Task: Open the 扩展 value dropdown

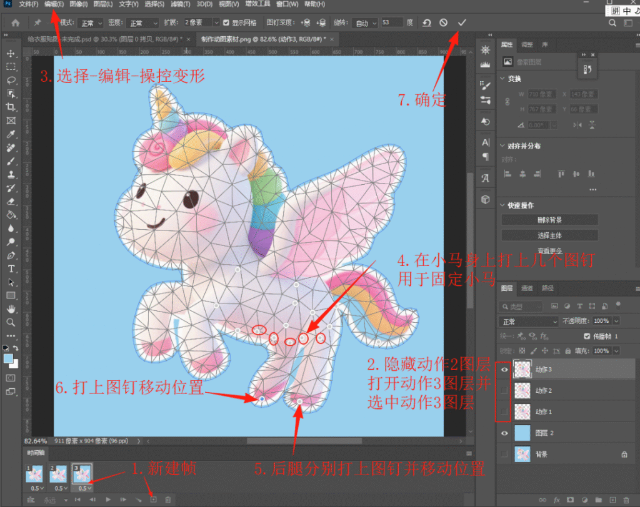Action: (x=216, y=22)
